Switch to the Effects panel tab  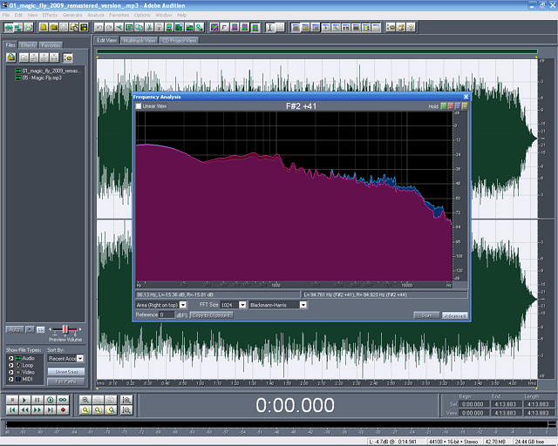pyautogui.click(x=28, y=45)
